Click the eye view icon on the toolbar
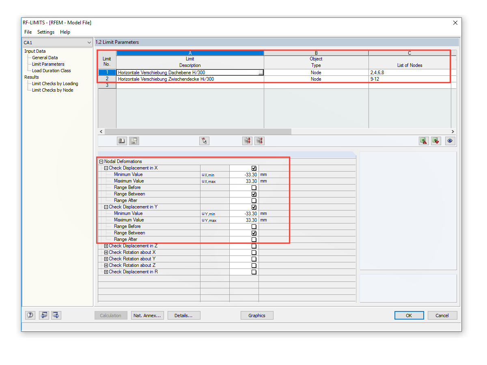 click(x=450, y=141)
